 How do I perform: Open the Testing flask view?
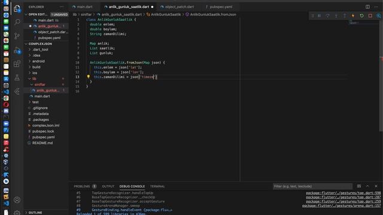coord(17,78)
